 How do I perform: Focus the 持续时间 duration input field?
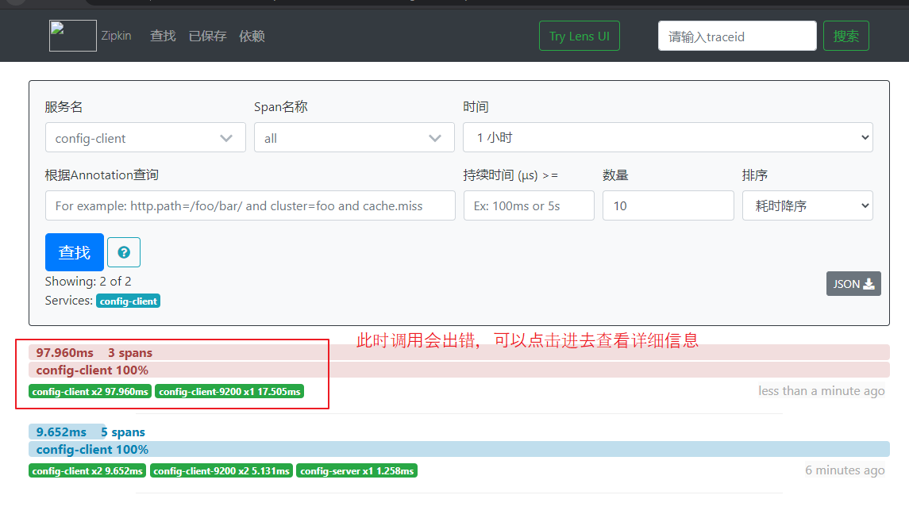click(x=529, y=205)
